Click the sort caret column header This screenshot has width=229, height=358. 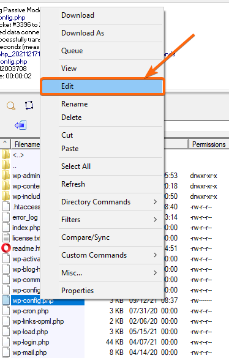click(5, 143)
